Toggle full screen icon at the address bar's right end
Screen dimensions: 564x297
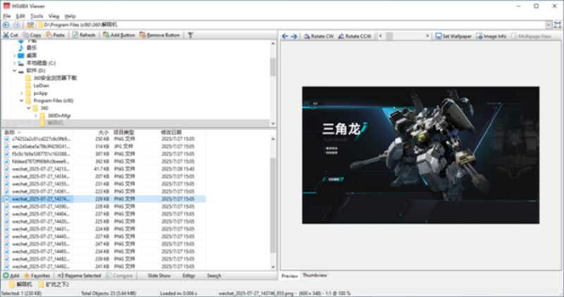click(x=558, y=25)
